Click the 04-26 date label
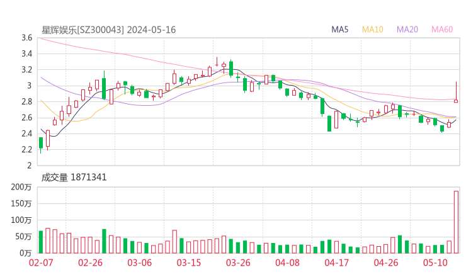The height and width of the screenshot is (277, 466). click(x=386, y=263)
